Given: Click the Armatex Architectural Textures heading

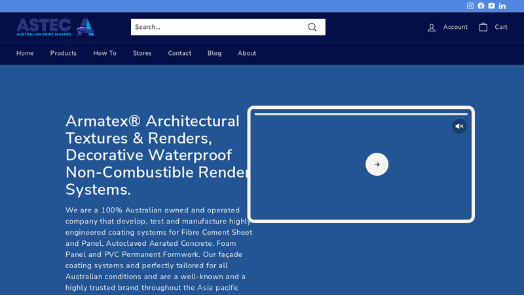Looking at the screenshot, I should coord(157,155).
